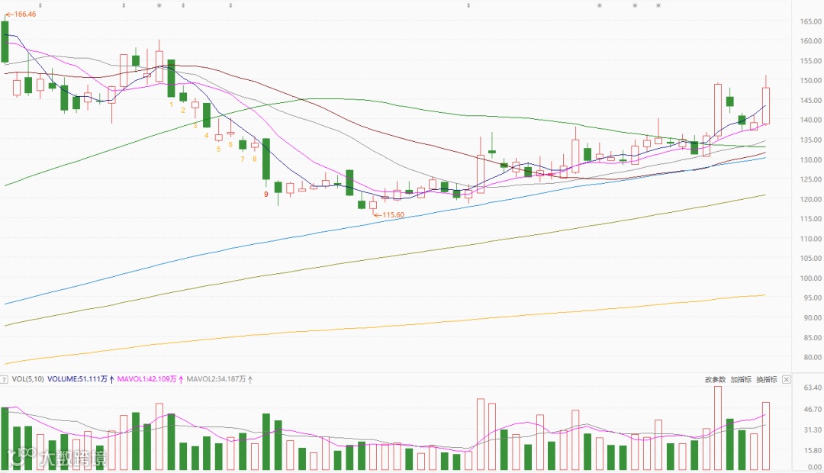Click the rightmost star event marker at the top
The width and height of the screenshot is (824, 473).
(x=658, y=6)
